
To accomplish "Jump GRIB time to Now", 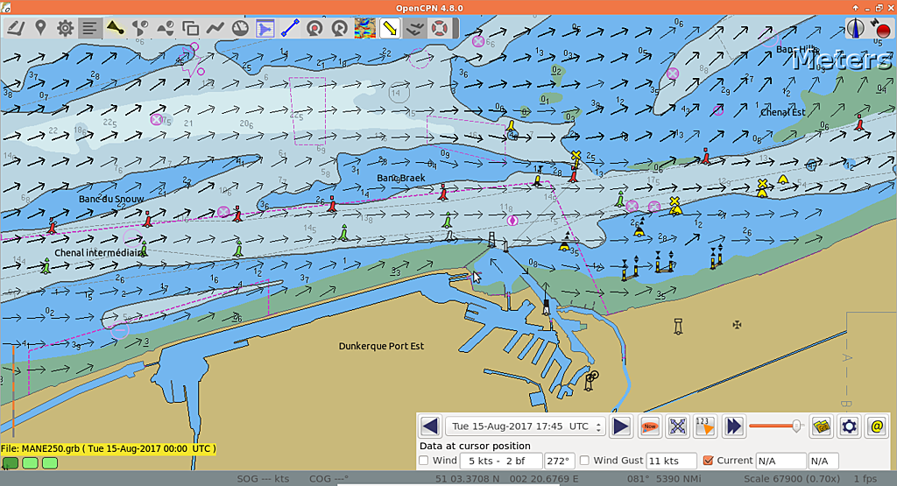I will pos(650,426).
